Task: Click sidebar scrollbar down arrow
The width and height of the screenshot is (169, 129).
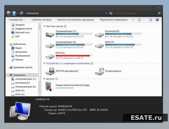Action: click(x=40, y=95)
